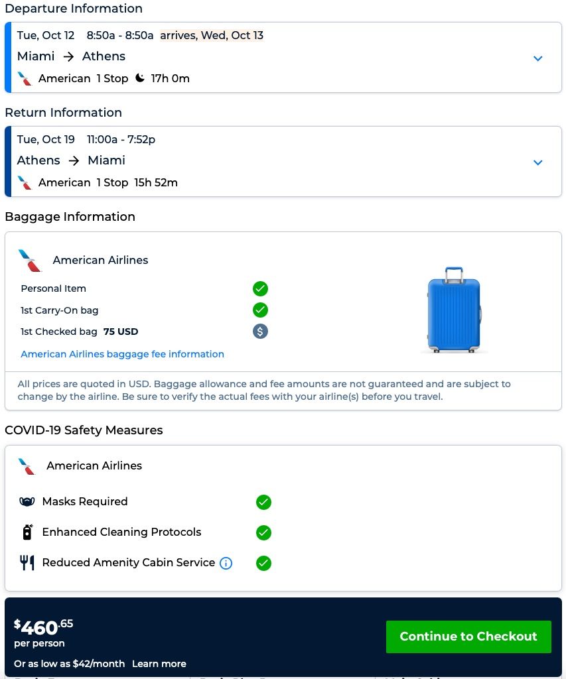Click Learn more about monthly payments
Viewport: 566px width, 679px height.
pos(159,664)
